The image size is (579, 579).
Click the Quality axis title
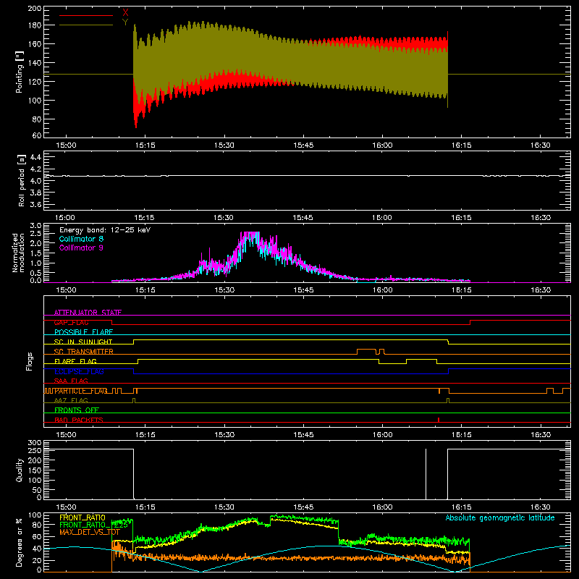pyautogui.click(x=20, y=470)
